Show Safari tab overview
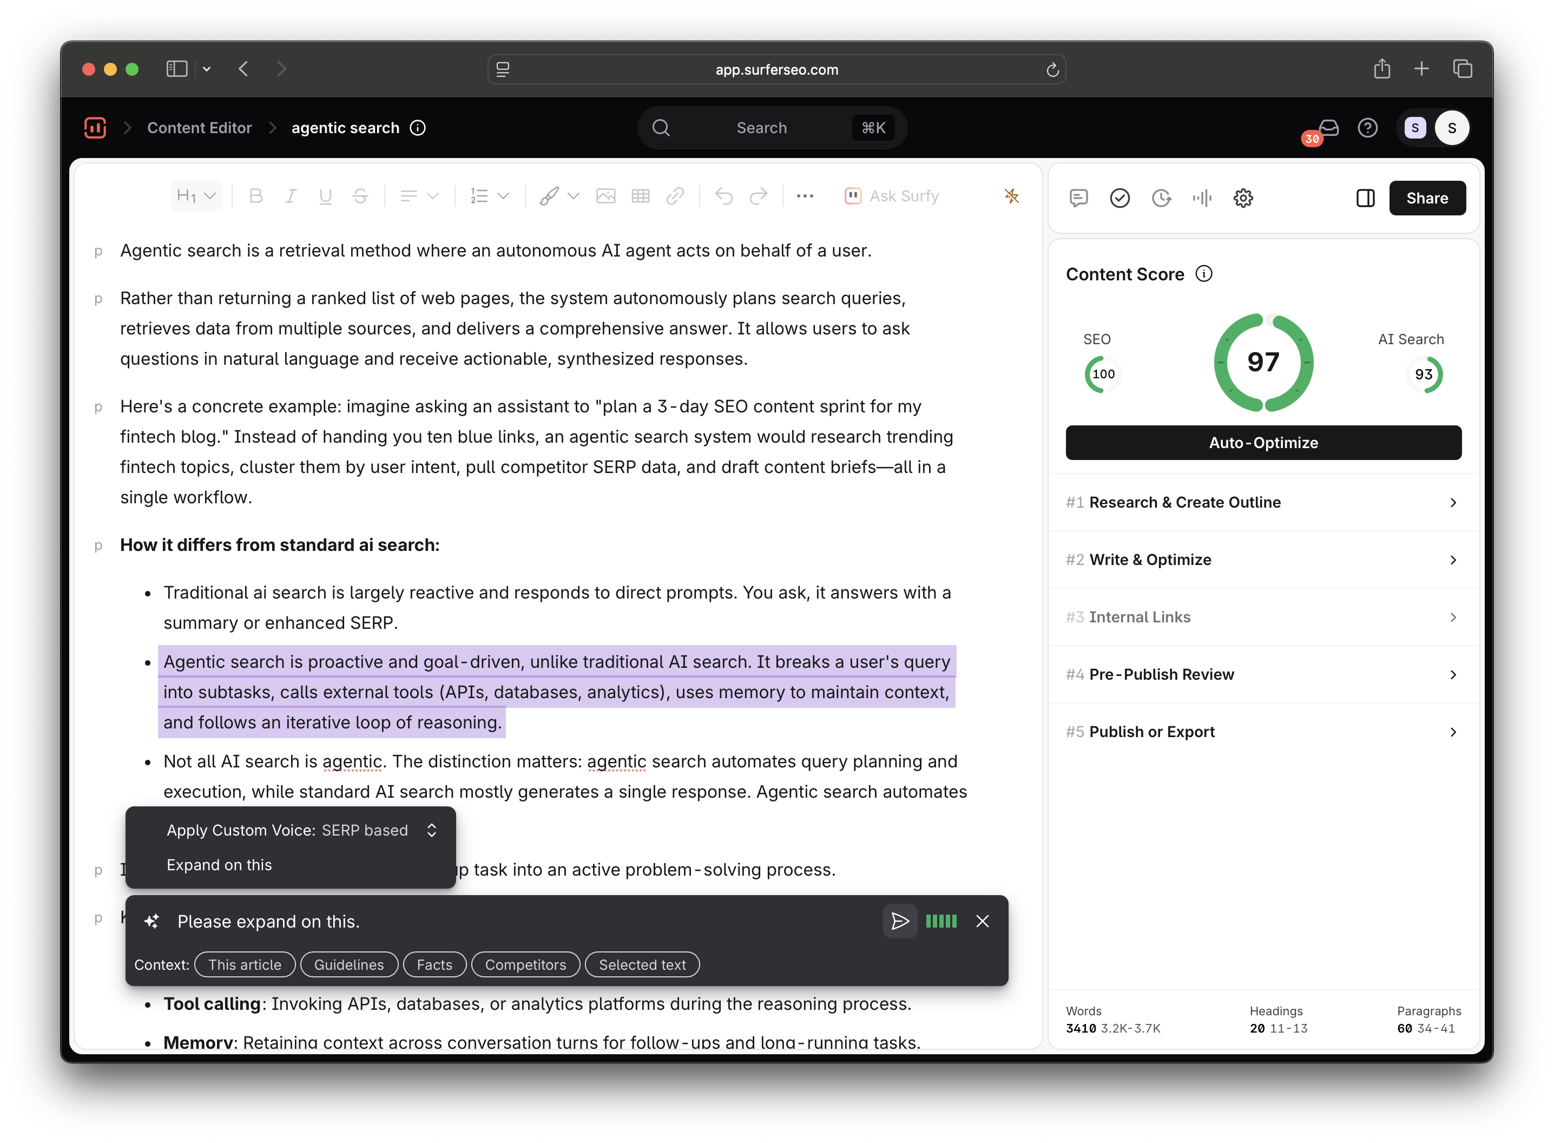Image resolution: width=1554 pixels, height=1143 pixels. [1462, 69]
